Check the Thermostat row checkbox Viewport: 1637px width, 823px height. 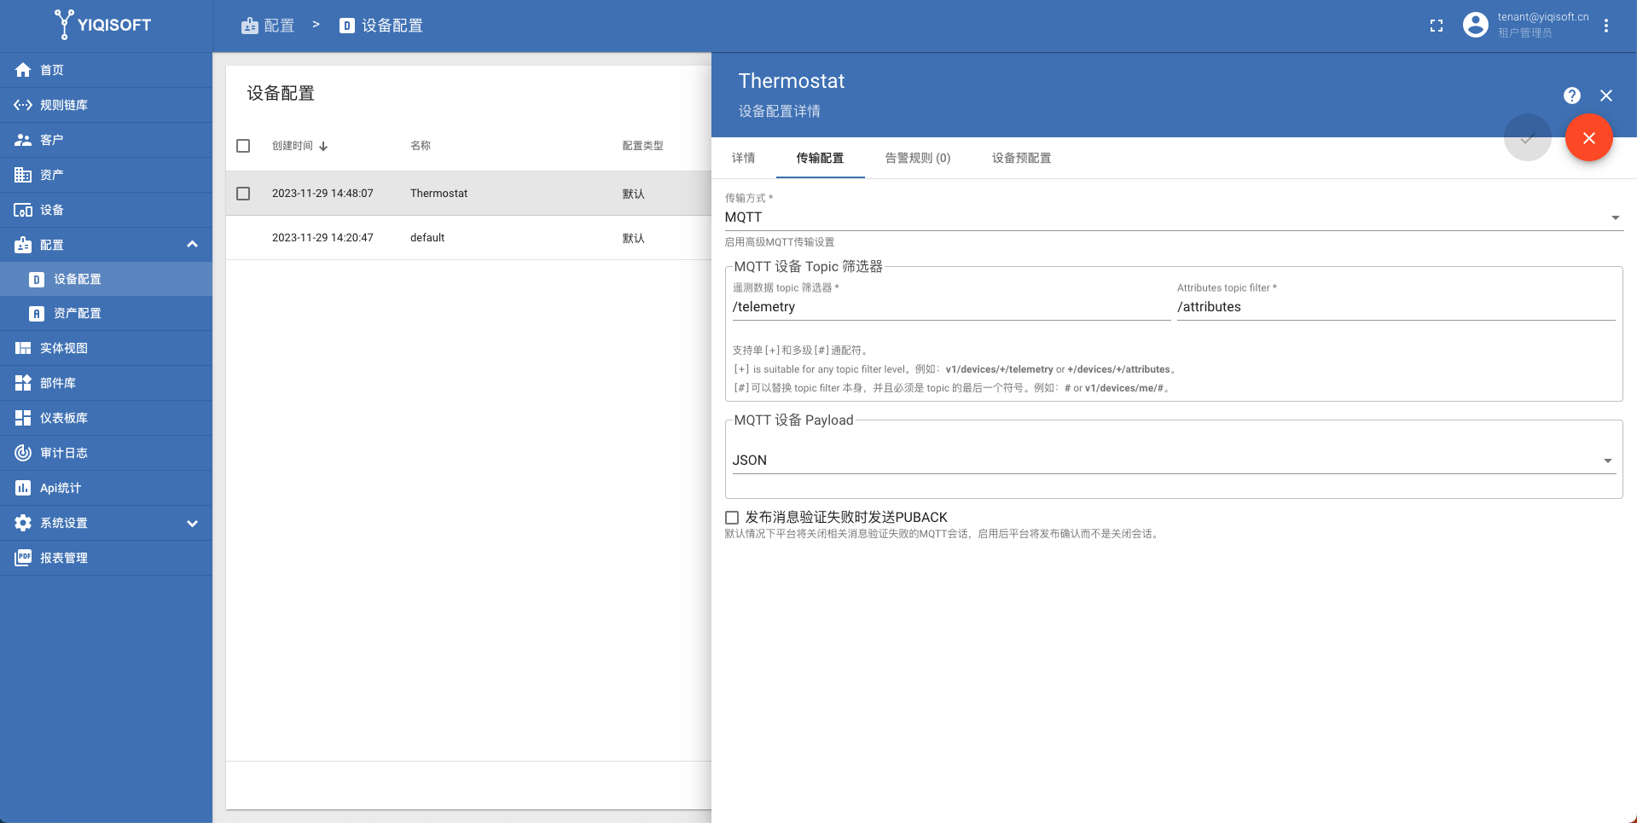[243, 194]
